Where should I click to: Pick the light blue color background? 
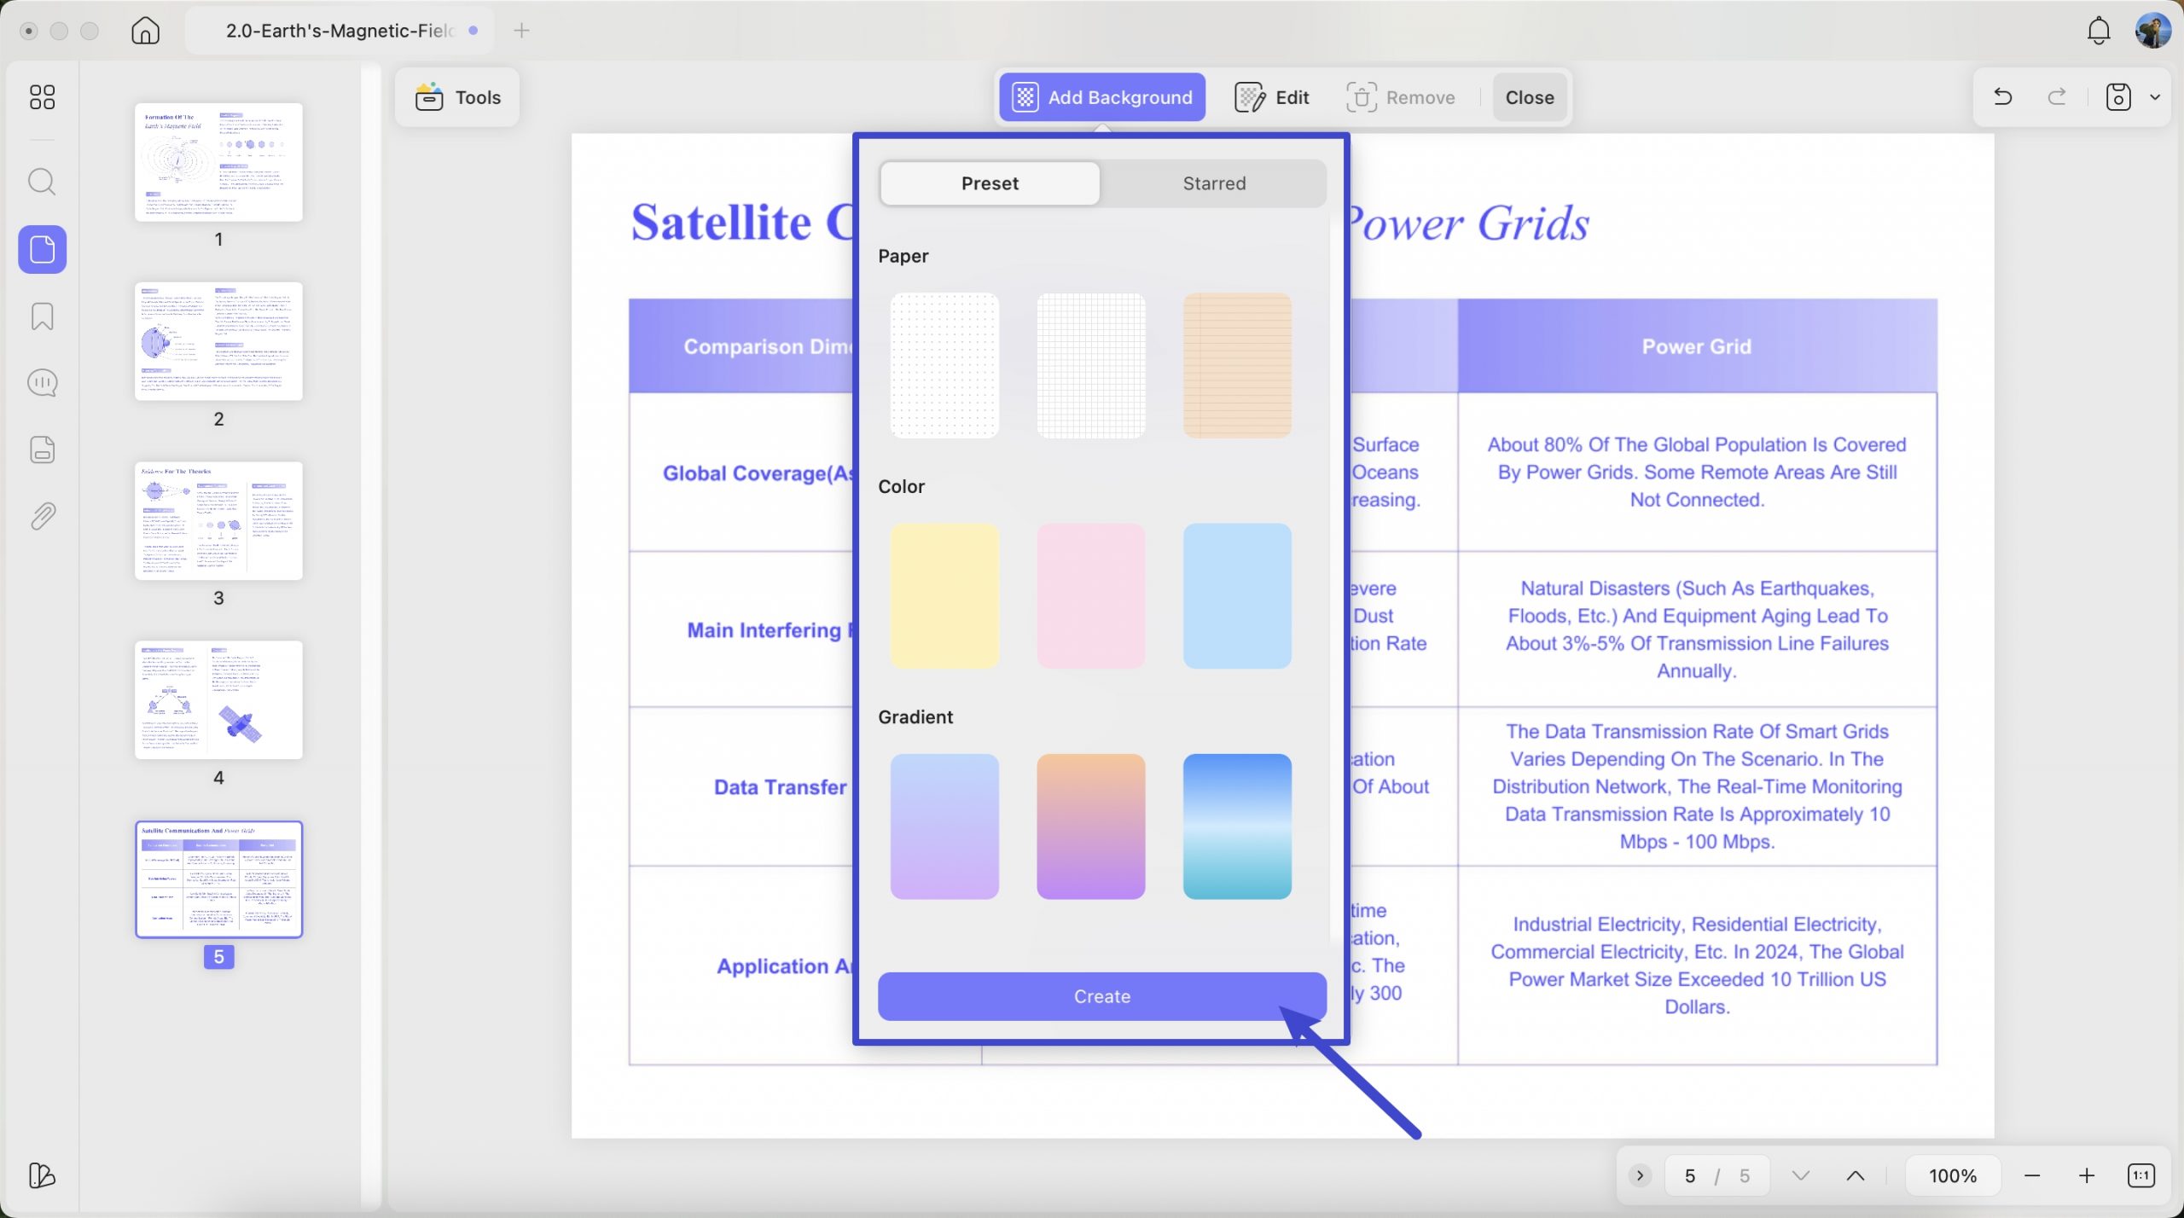pyautogui.click(x=1237, y=596)
